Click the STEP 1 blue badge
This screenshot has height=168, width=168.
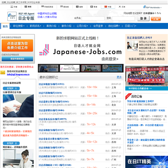click(11, 89)
